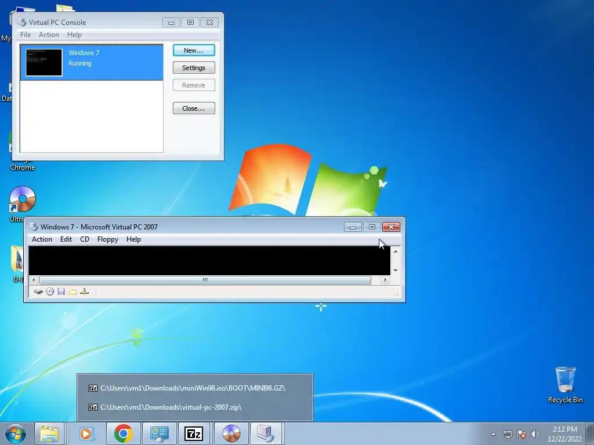Click Virtual PC Console title bar icon
The height and width of the screenshot is (445, 594).
pyautogui.click(x=22, y=23)
